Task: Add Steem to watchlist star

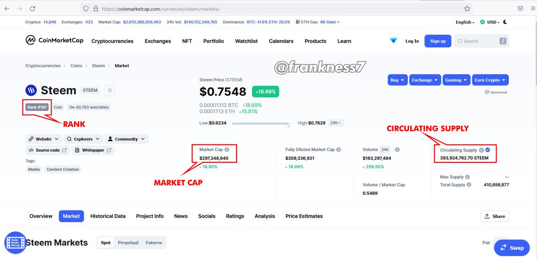Action: coord(109,90)
